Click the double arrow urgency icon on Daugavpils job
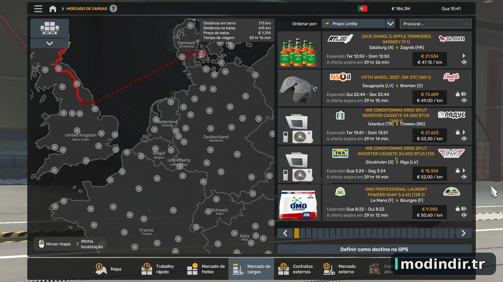Screen dimensions: 503x282 click(x=464, y=94)
